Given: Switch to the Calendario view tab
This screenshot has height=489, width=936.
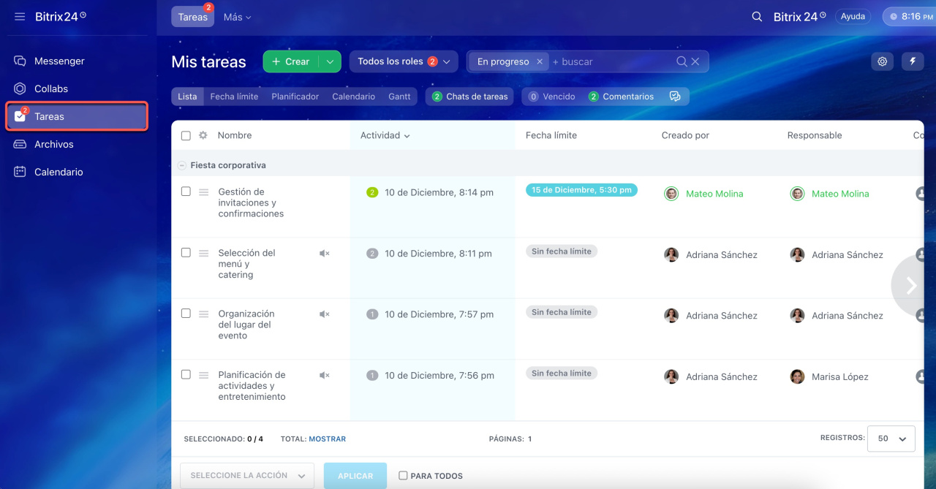Looking at the screenshot, I should pyautogui.click(x=353, y=96).
